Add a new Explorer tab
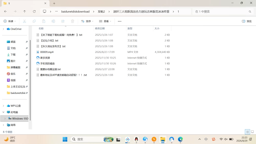The image size is (256, 144). point(54,3)
